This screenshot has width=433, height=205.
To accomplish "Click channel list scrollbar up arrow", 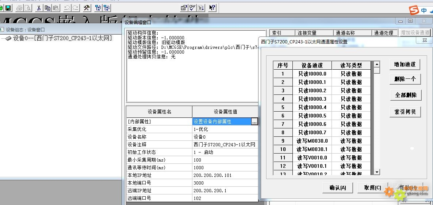I will [377, 65].
